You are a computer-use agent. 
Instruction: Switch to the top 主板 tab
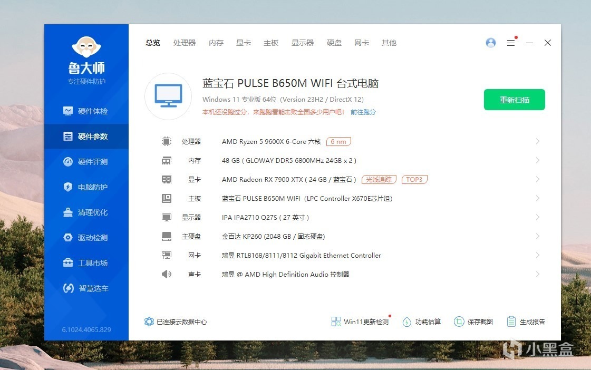pyautogui.click(x=271, y=43)
